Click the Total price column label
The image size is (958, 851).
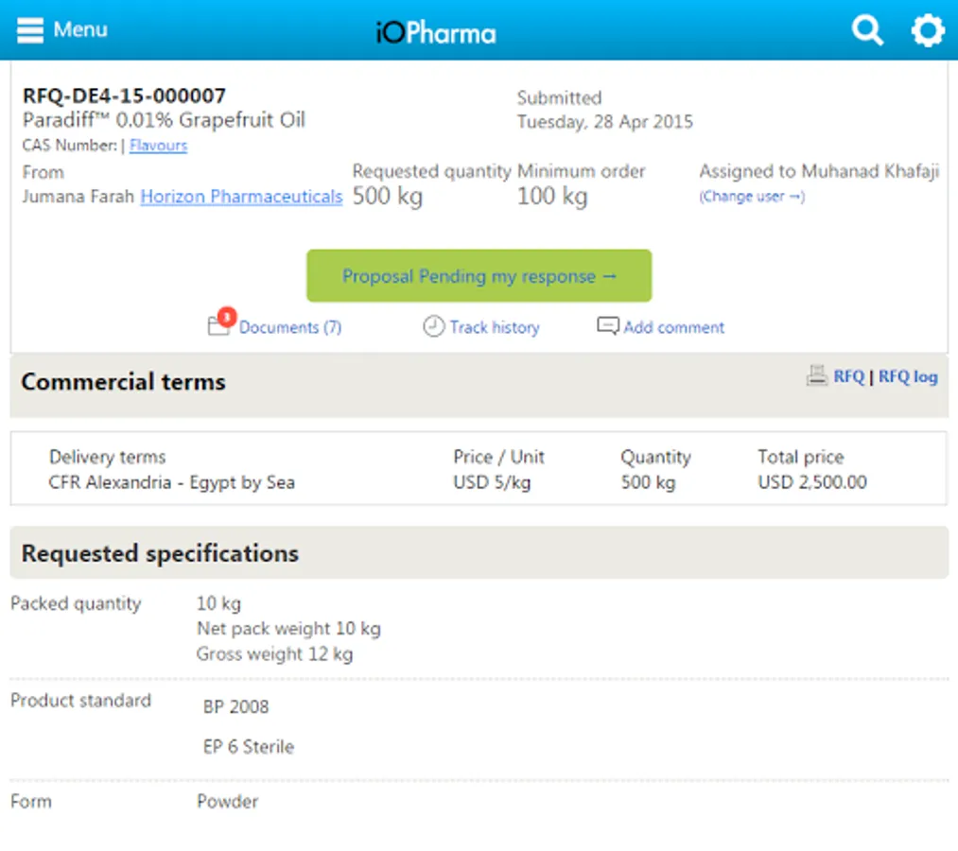(800, 457)
